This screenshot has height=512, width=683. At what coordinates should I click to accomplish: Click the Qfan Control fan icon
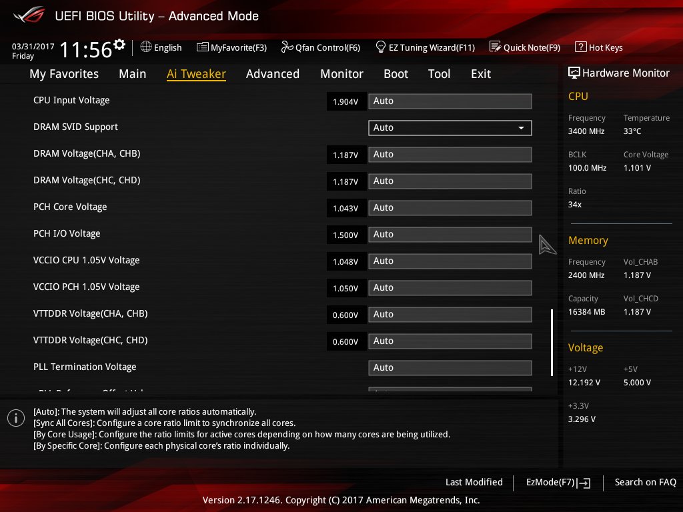click(x=287, y=47)
